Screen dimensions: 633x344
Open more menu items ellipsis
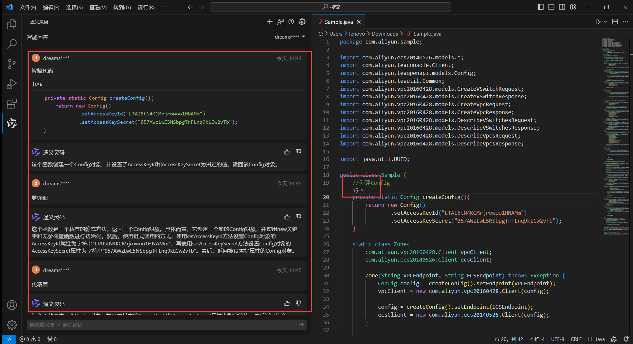(x=166, y=7)
